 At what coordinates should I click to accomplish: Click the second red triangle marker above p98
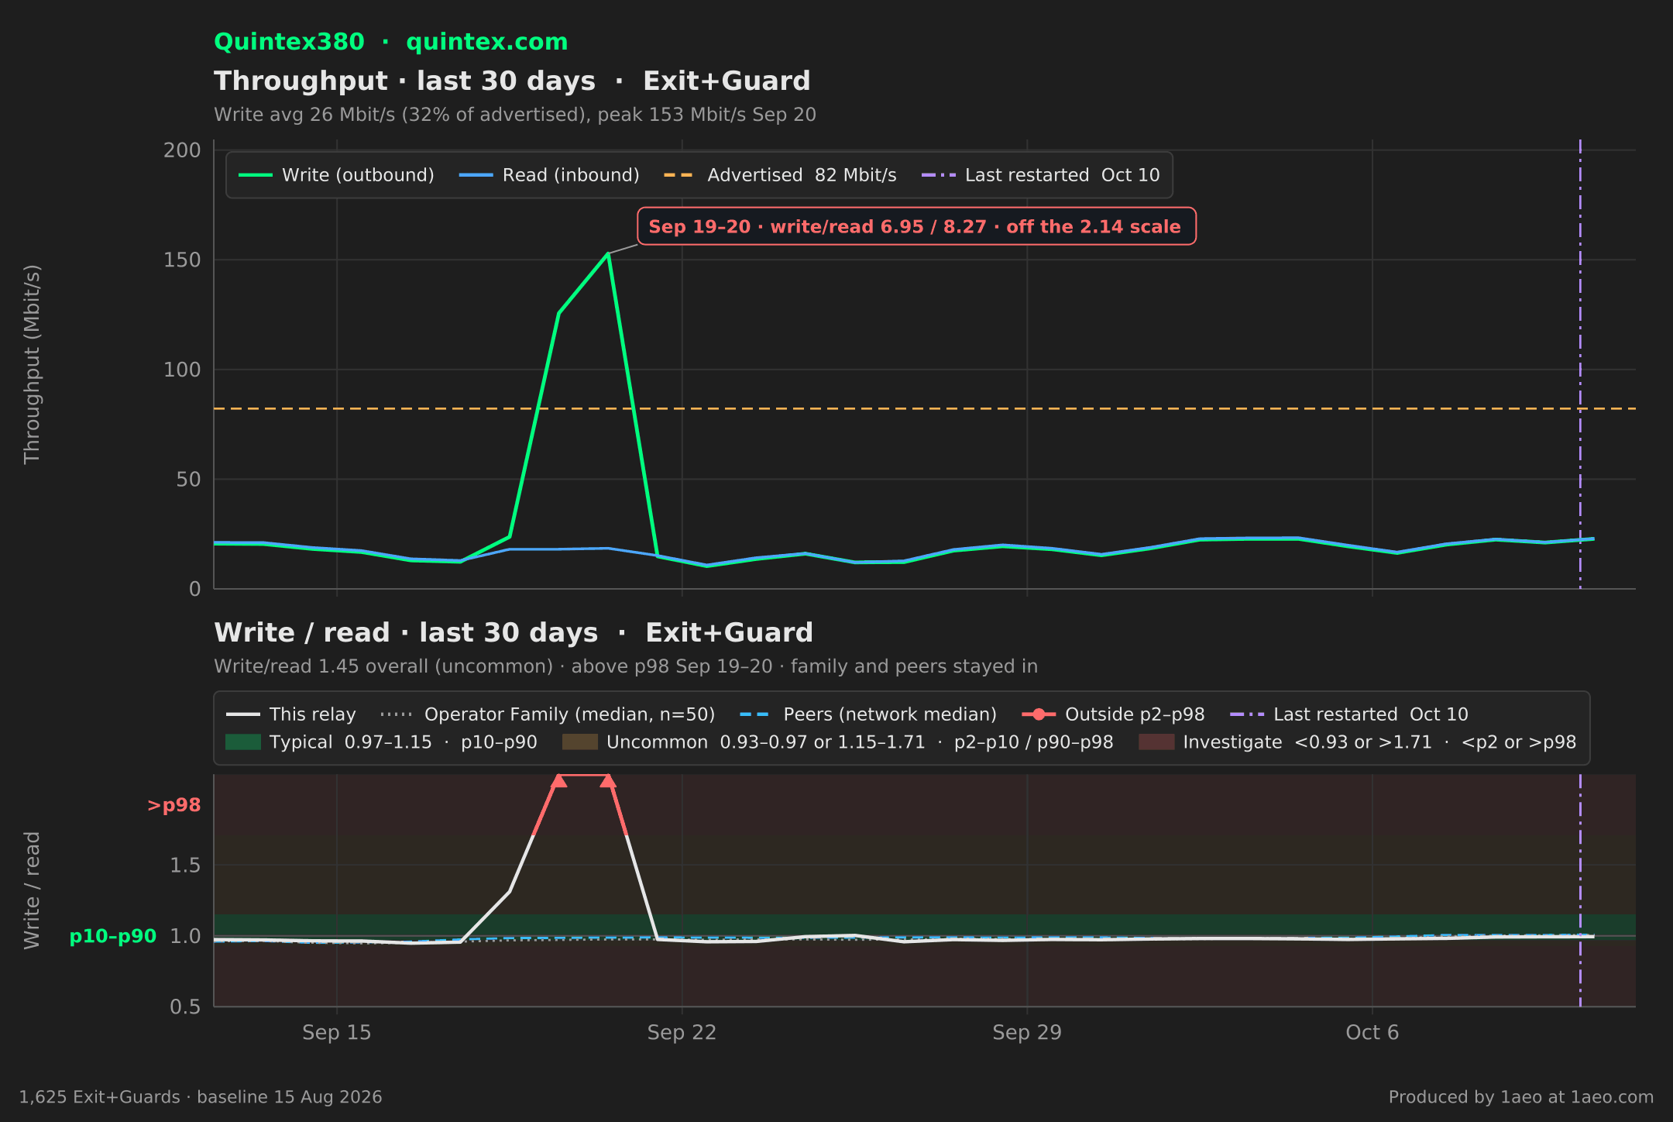point(608,780)
